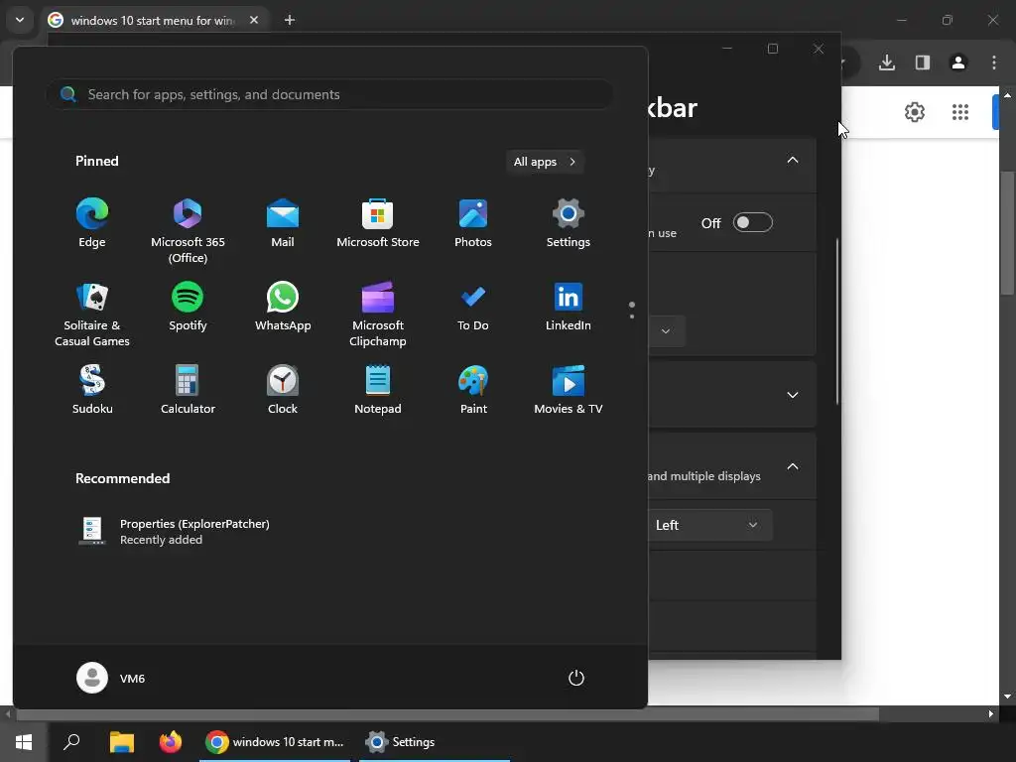Open Notepad

pos(378,390)
